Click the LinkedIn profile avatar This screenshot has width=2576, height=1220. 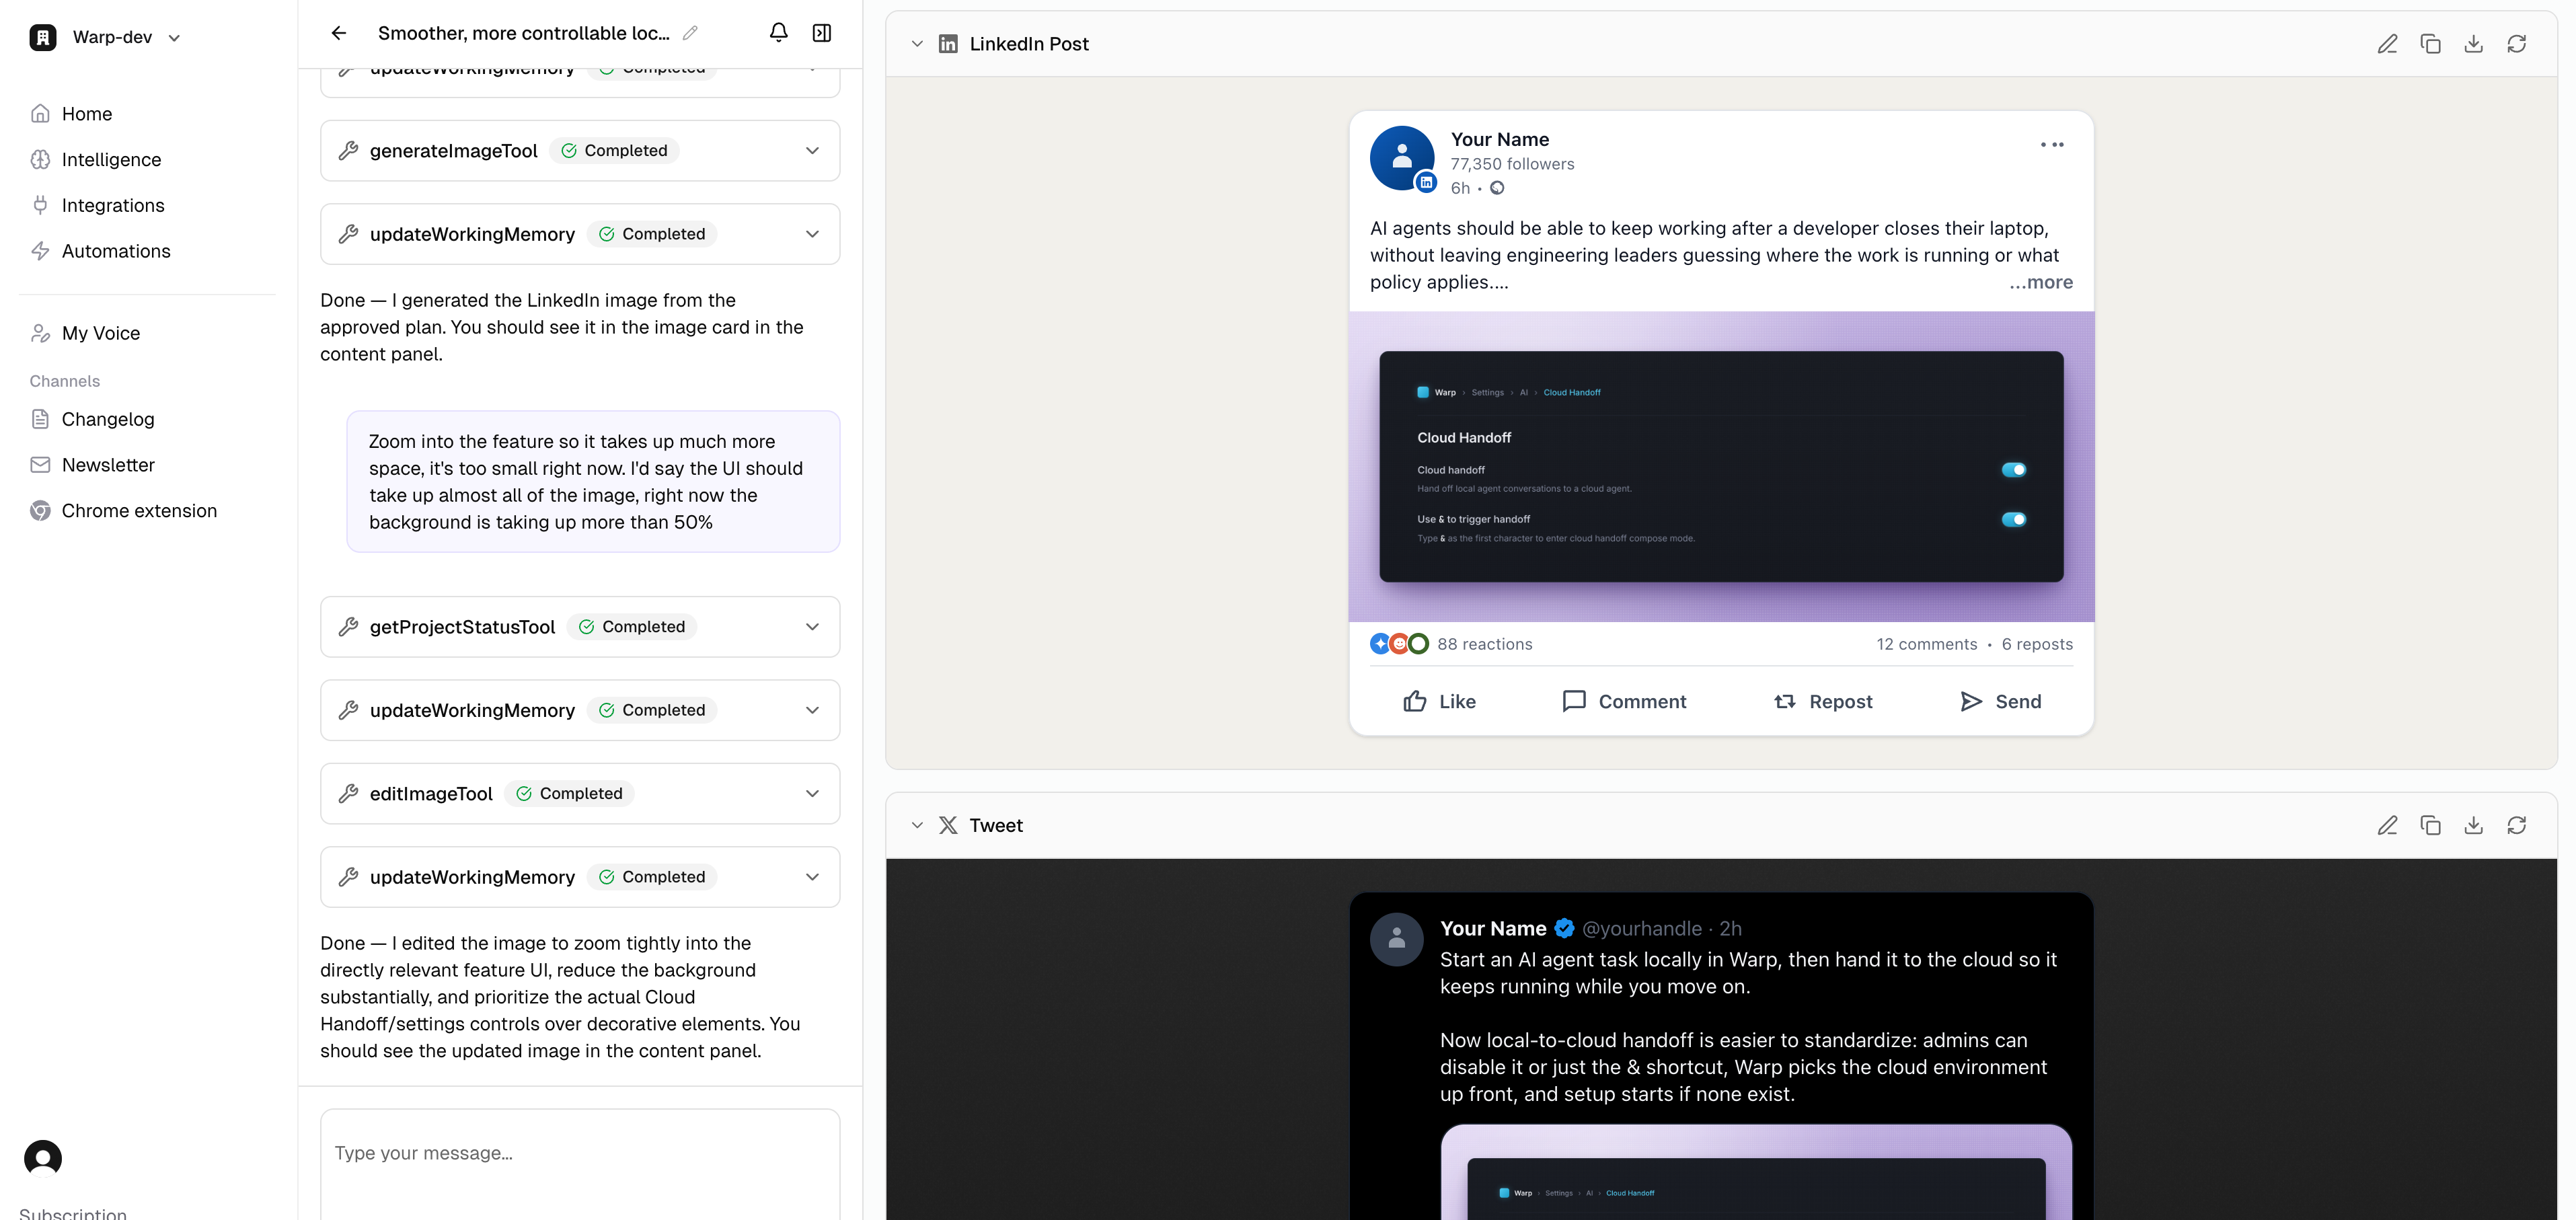[1402, 158]
